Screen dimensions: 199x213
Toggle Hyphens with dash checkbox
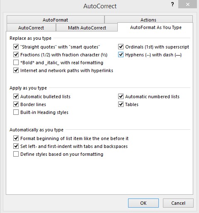(x=121, y=55)
